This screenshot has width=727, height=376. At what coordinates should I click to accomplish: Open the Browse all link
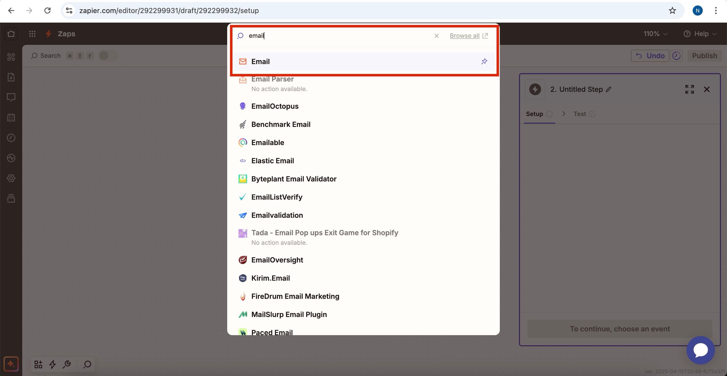[469, 36]
